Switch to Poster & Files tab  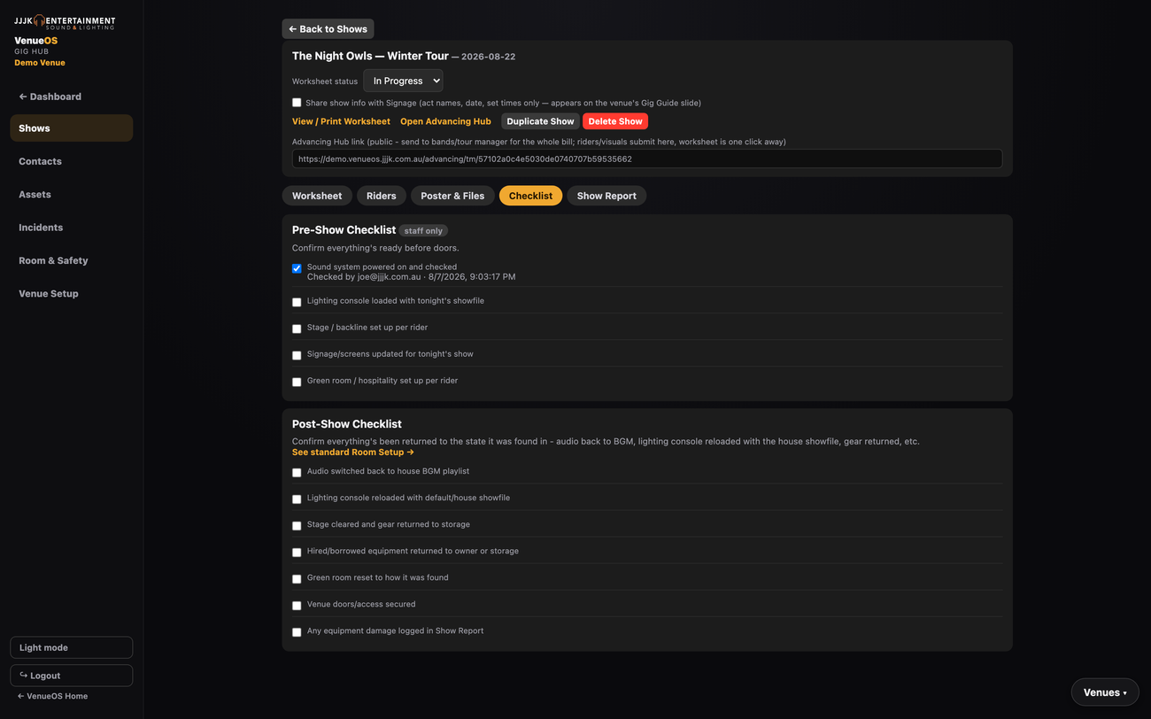point(452,196)
